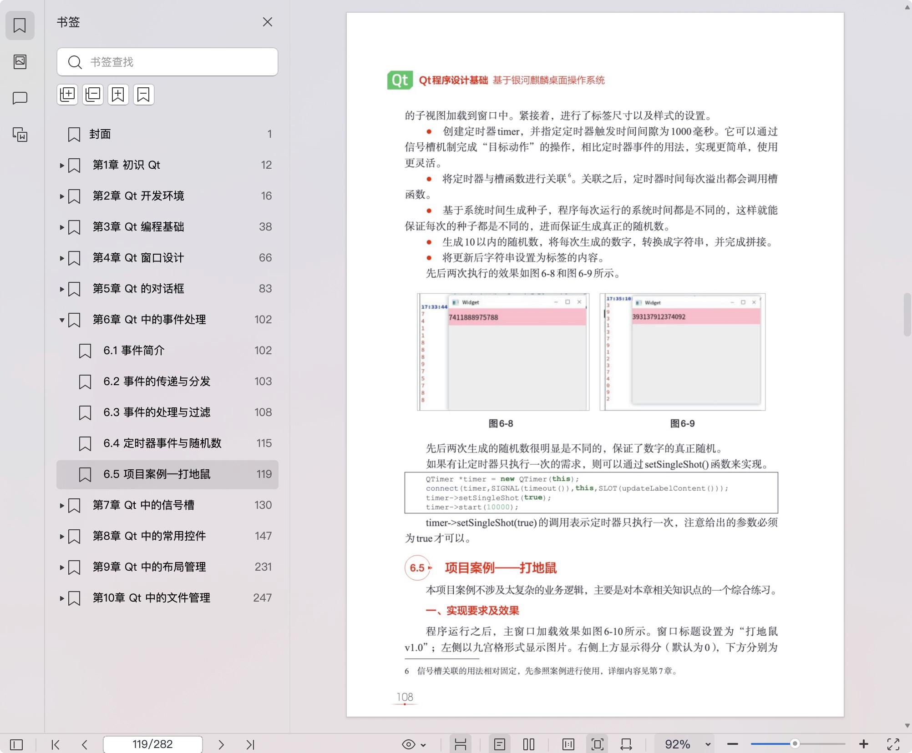Switch to single page view
912x753 pixels.
pos(500,744)
